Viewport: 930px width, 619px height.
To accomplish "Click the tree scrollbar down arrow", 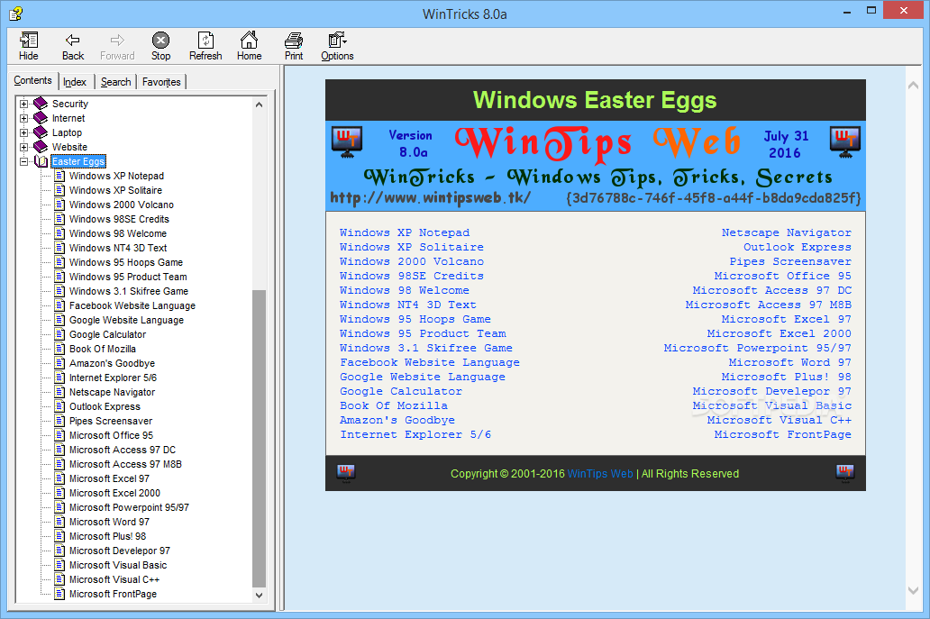I will pyautogui.click(x=259, y=595).
